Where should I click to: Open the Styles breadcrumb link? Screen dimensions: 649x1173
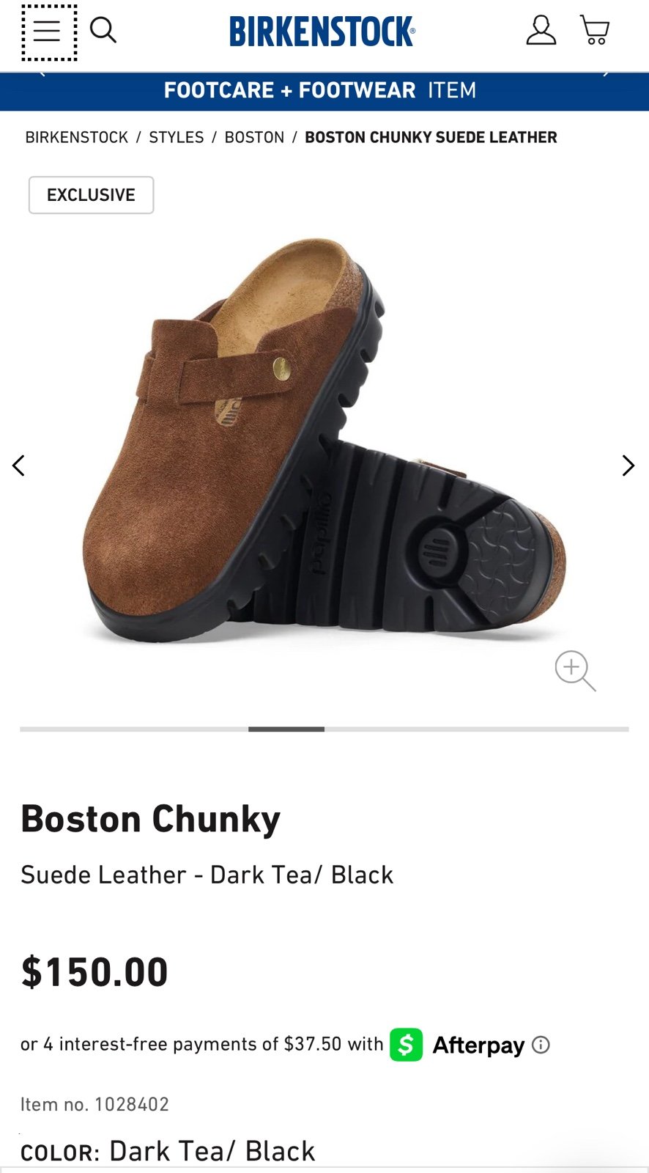pyautogui.click(x=177, y=137)
